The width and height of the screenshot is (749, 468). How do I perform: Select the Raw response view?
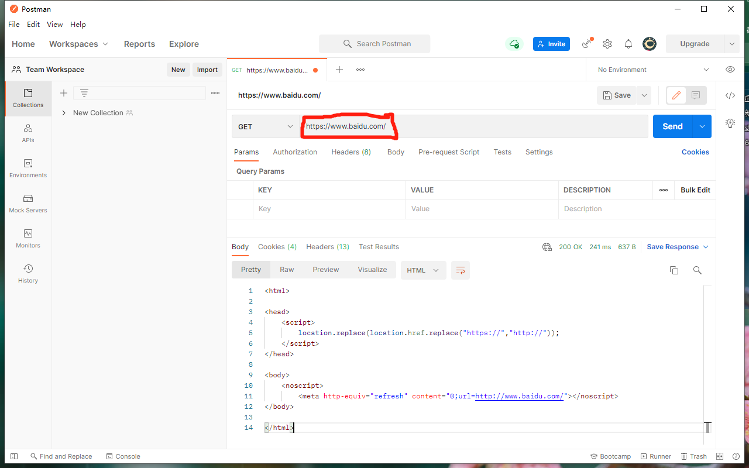click(287, 270)
